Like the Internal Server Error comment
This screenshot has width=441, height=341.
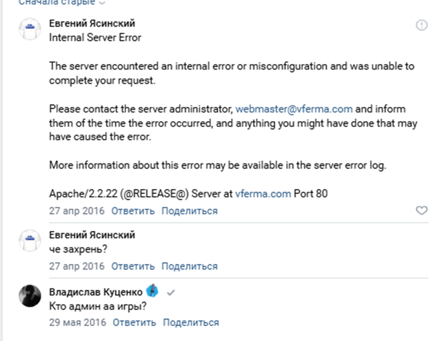[422, 210]
